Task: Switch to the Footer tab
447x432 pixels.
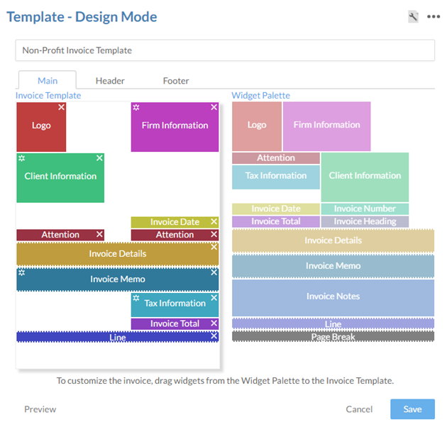Action: [x=176, y=81]
